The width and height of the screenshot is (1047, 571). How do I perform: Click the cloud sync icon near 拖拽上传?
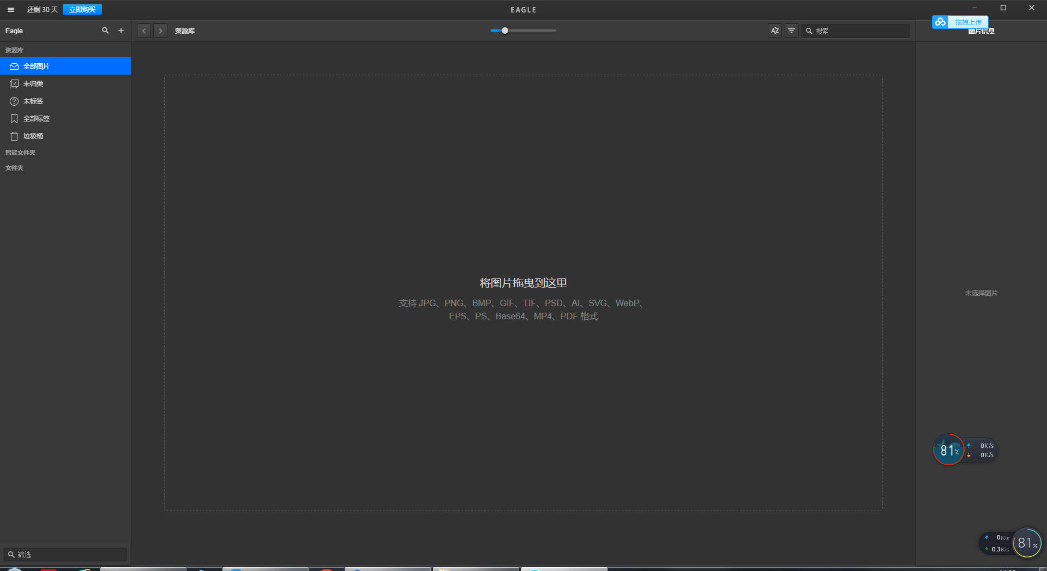click(940, 22)
